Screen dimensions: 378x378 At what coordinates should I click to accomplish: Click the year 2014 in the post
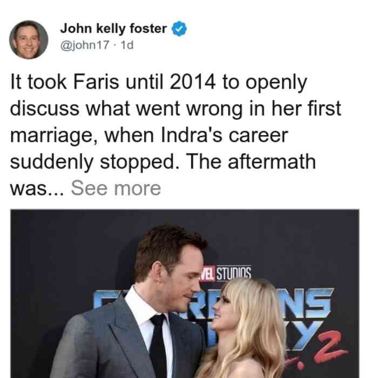point(192,82)
